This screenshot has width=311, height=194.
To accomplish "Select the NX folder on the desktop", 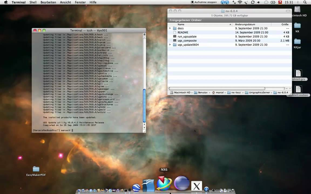I will coord(297,26).
